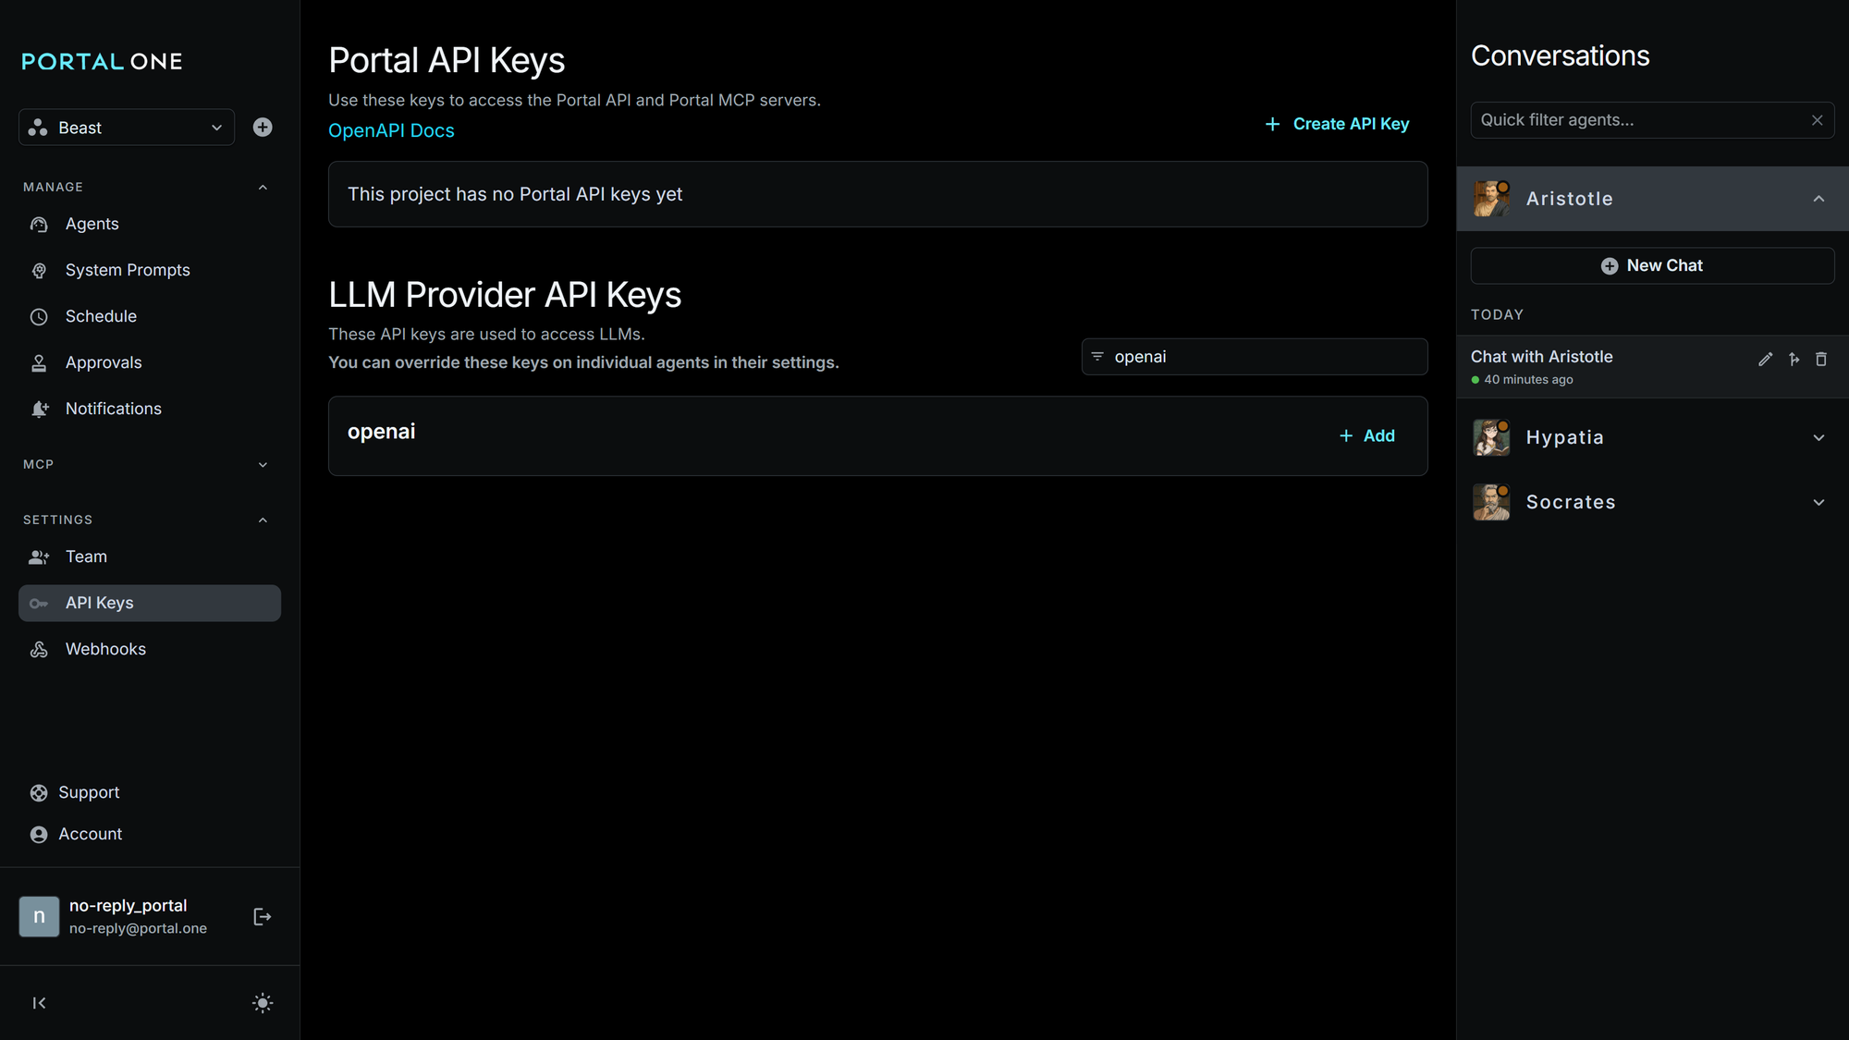Image resolution: width=1849 pixels, height=1040 pixels.
Task: Expand the MCP sidebar section
Action: [x=263, y=465]
